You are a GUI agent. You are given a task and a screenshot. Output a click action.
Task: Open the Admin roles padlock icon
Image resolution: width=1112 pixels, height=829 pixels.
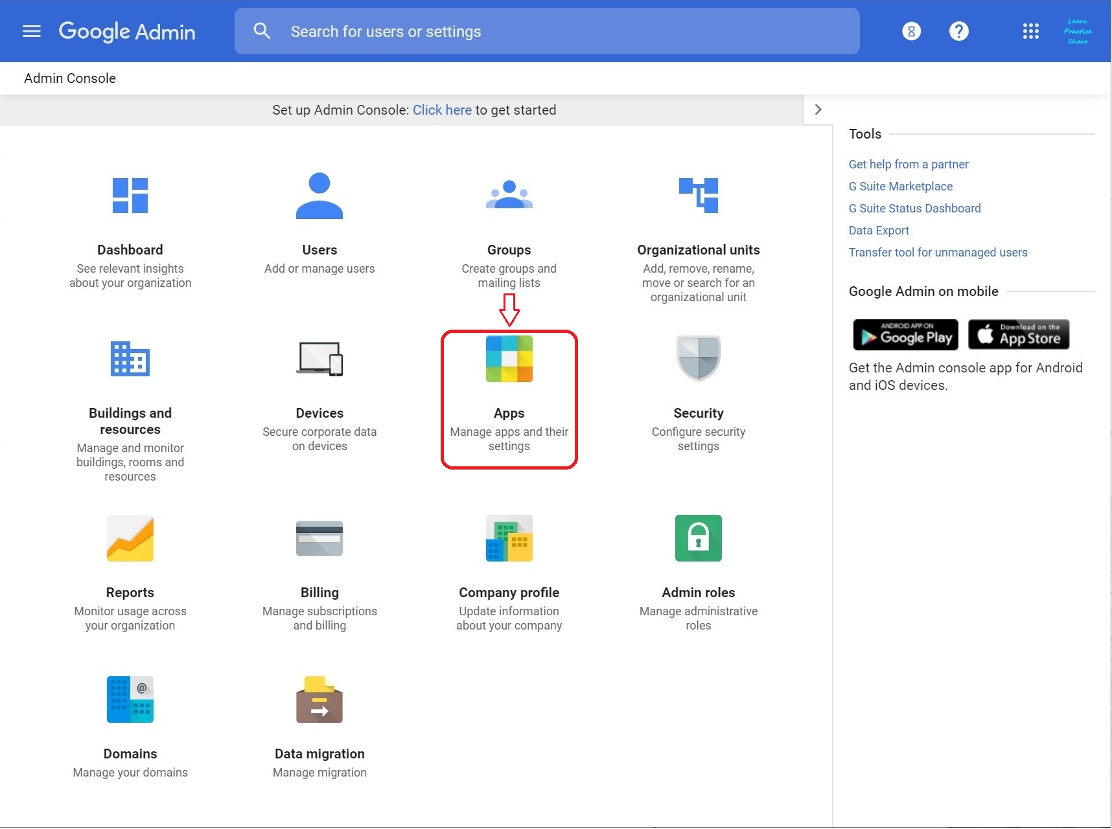(699, 538)
